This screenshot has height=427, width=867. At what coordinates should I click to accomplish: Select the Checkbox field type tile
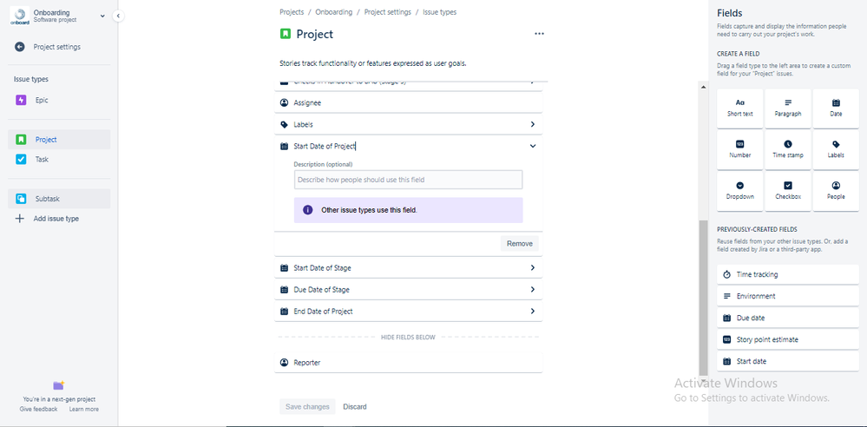pos(787,191)
